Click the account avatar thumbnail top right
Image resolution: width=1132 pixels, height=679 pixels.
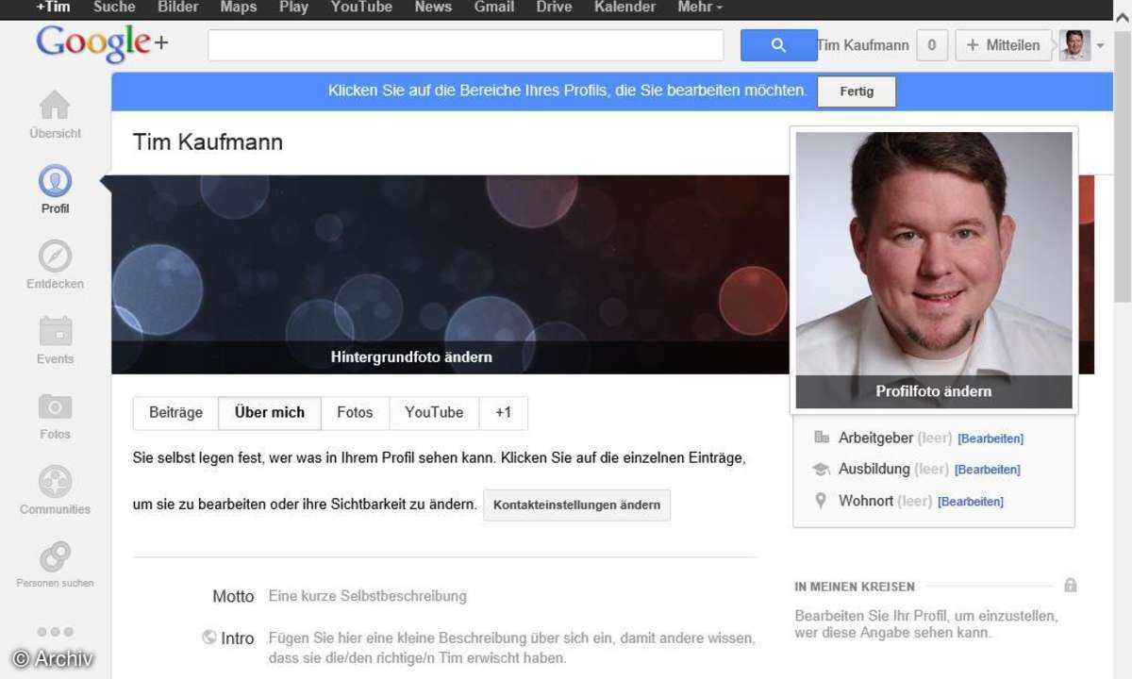pos(1074,45)
